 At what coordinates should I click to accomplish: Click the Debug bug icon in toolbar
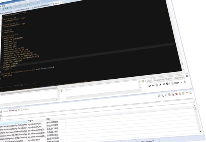[x=3, y=9]
